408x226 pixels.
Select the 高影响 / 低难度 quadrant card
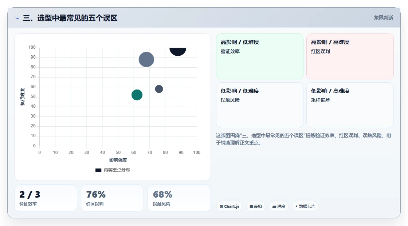(260, 56)
